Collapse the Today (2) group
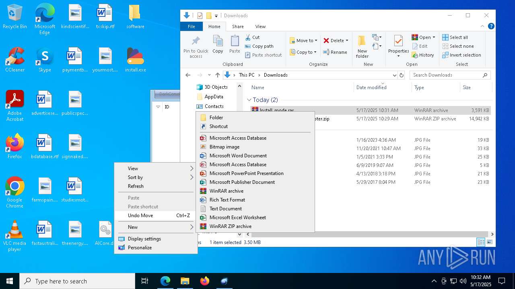This screenshot has width=515, height=289. (249, 100)
